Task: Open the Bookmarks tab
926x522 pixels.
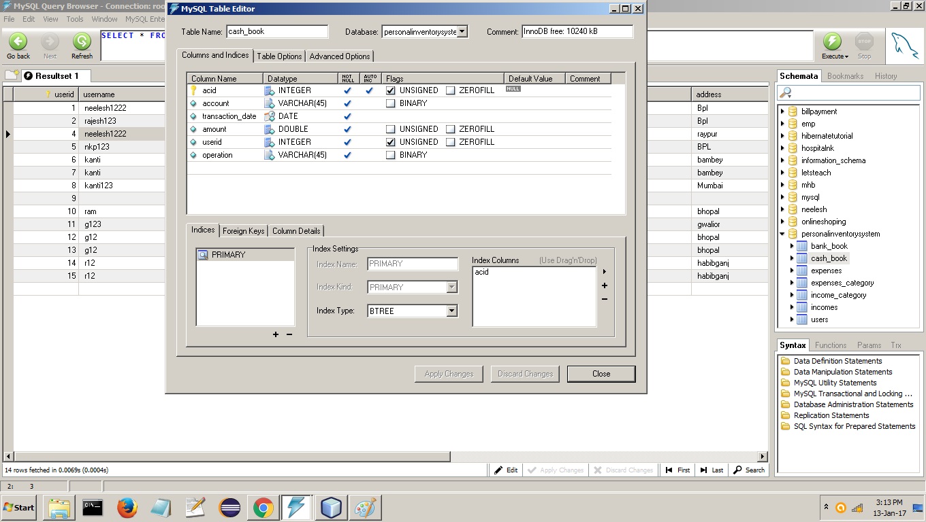Action: [845, 76]
